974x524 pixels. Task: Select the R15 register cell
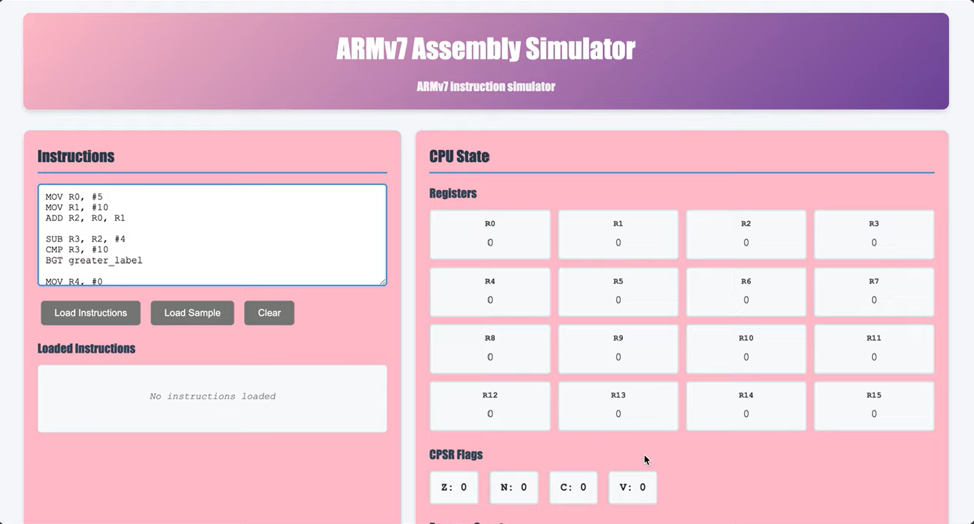click(x=874, y=406)
